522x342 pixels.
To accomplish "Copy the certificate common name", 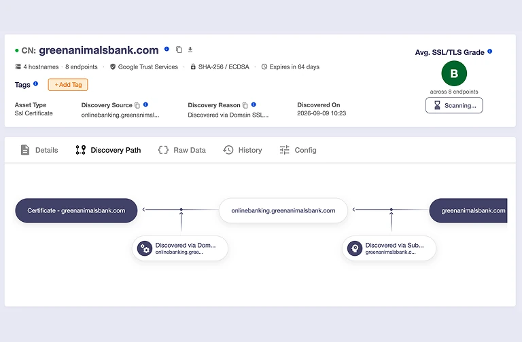I will click(179, 50).
